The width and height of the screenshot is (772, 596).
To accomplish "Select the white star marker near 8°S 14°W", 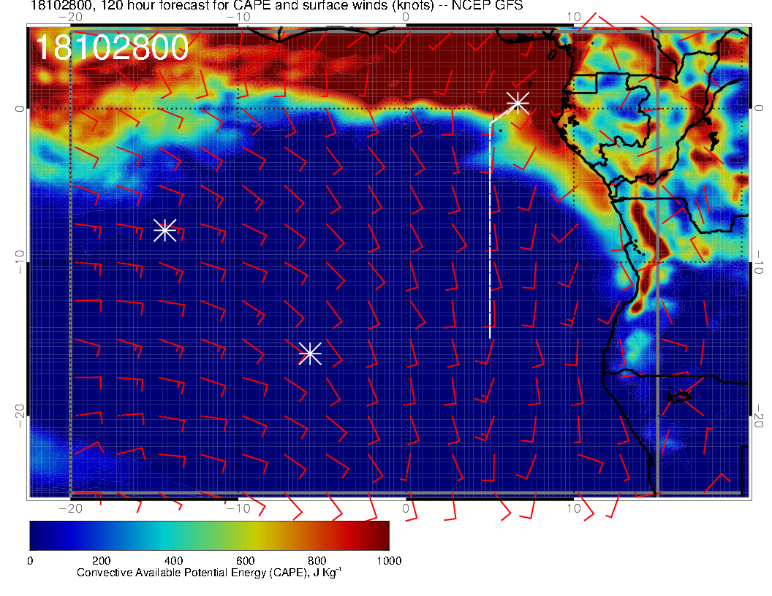I will pos(165,230).
